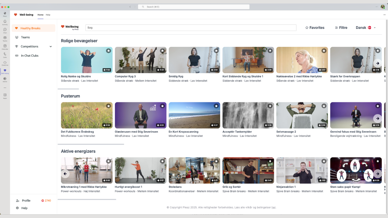388x218 pixels.
Task: Click the 'her' terms link in footer
Action: 274,207
